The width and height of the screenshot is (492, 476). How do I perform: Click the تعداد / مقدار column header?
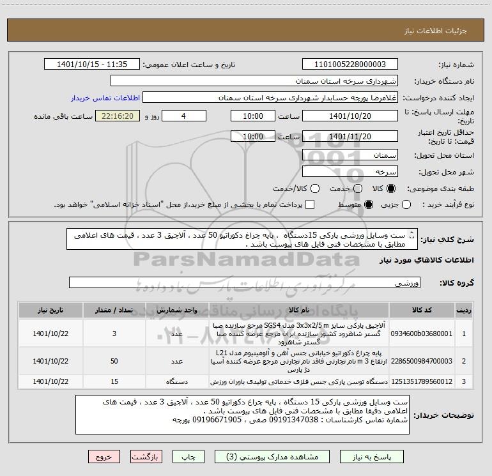(x=114, y=311)
